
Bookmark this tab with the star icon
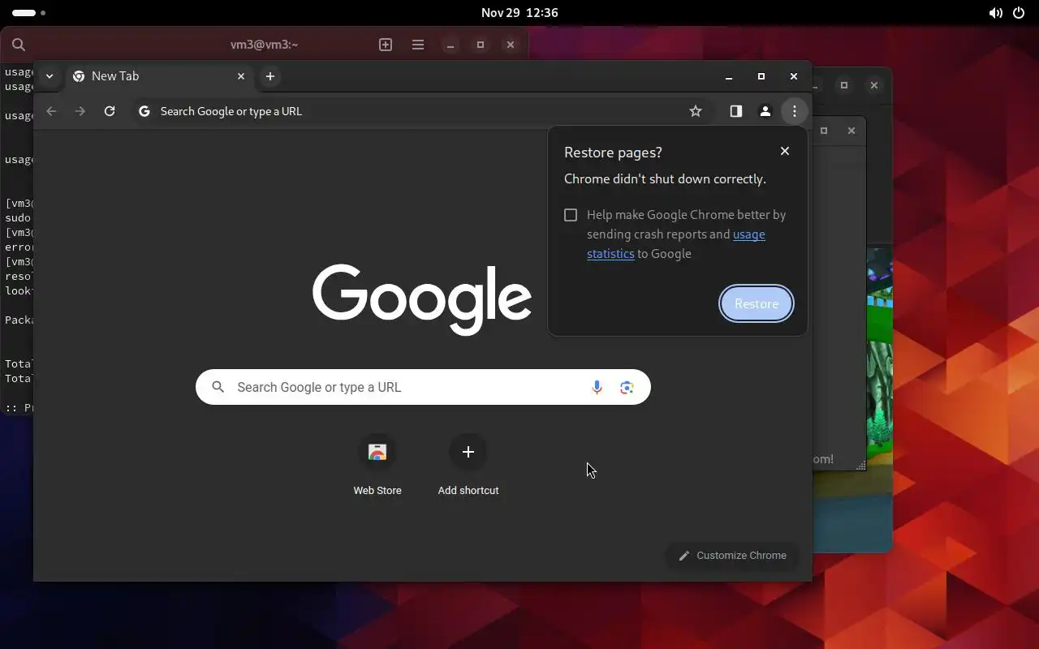(x=696, y=111)
